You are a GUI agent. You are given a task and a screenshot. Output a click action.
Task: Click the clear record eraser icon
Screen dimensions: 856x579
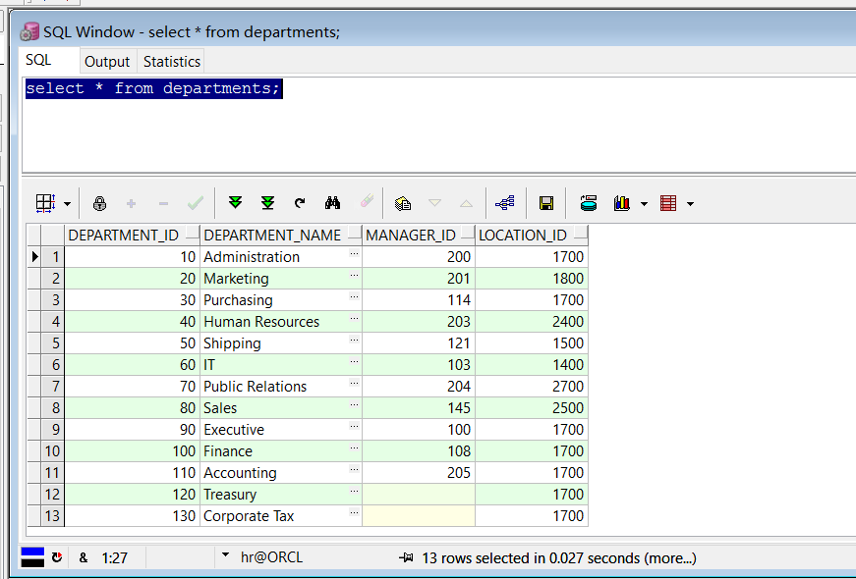tap(367, 201)
